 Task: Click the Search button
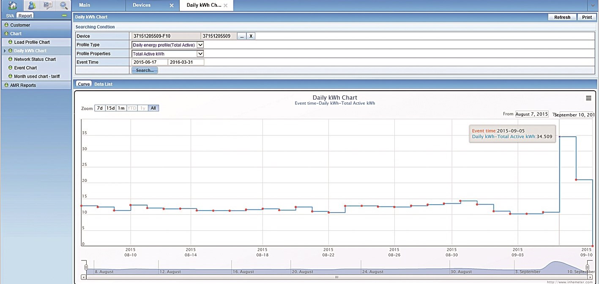tap(145, 70)
